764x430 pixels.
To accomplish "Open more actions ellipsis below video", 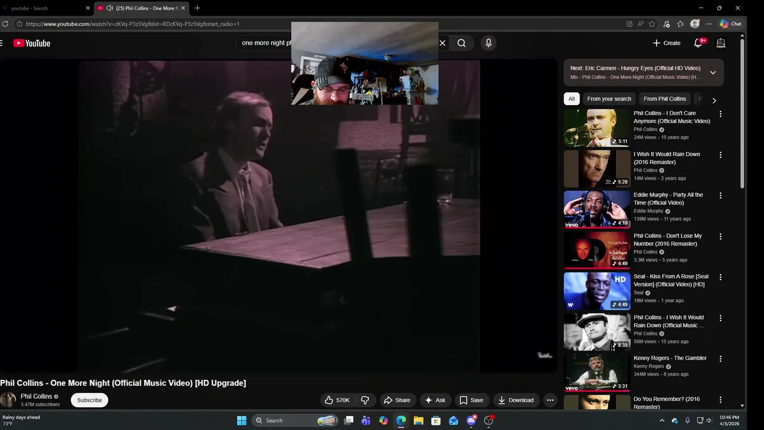I will [x=550, y=400].
